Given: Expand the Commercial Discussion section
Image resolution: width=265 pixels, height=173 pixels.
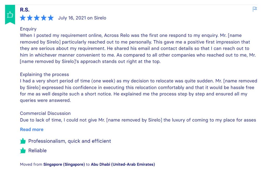Looking at the screenshot, I should (x=45, y=113).
